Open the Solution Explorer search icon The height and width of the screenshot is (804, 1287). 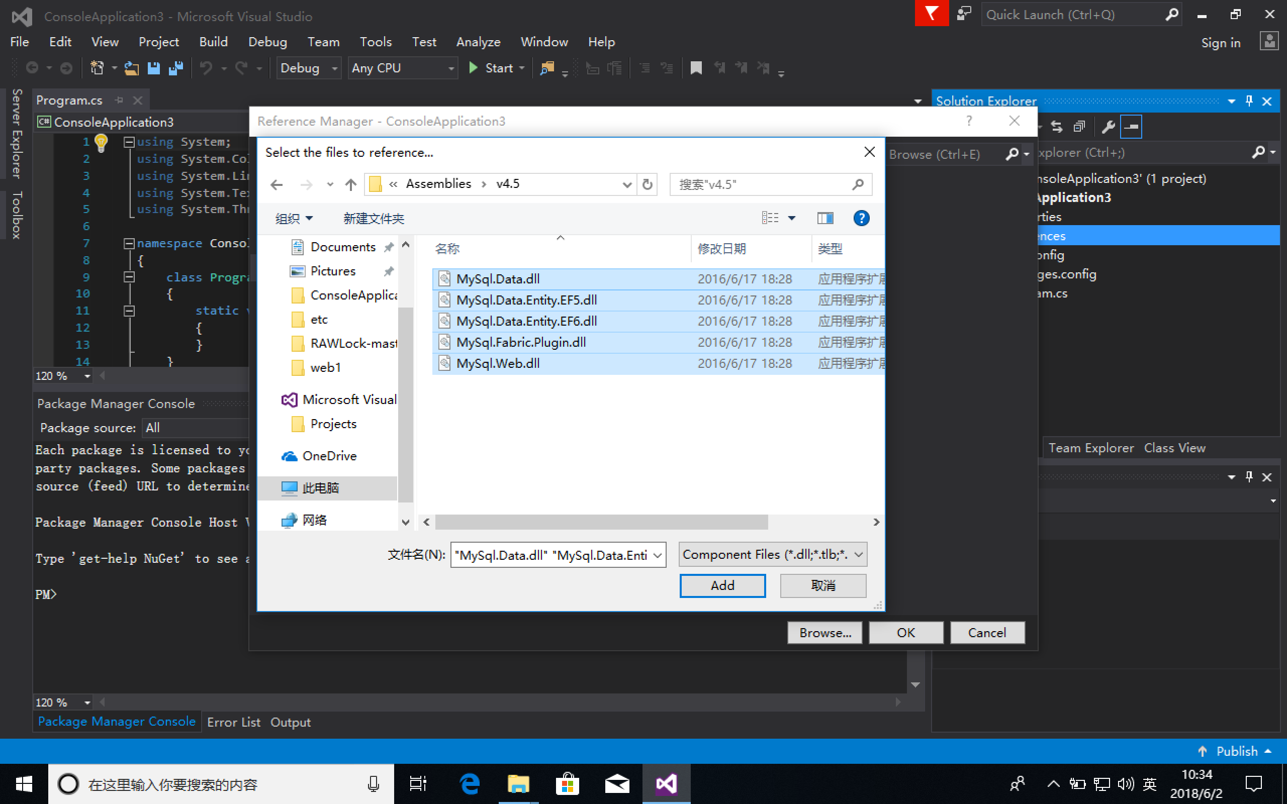(x=1259, y=153)
